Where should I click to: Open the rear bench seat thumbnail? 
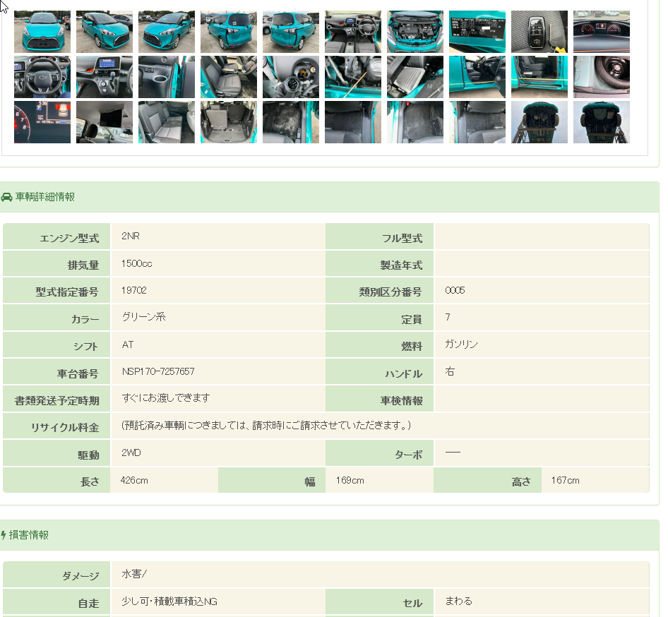click(166, 122)
